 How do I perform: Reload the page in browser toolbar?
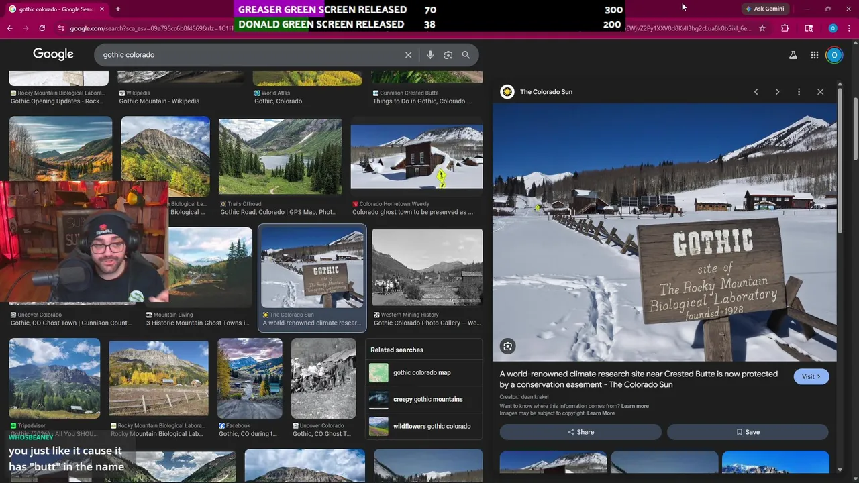coord(42,28)
